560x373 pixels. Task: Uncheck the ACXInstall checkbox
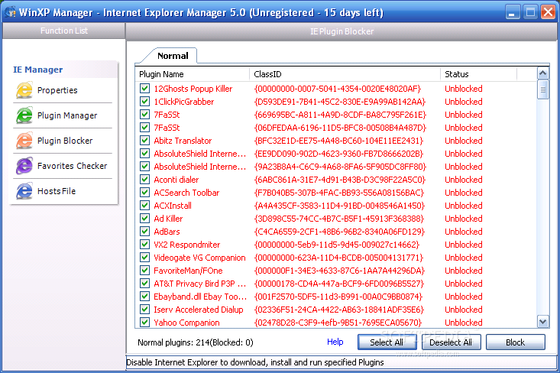pos(144,206)
